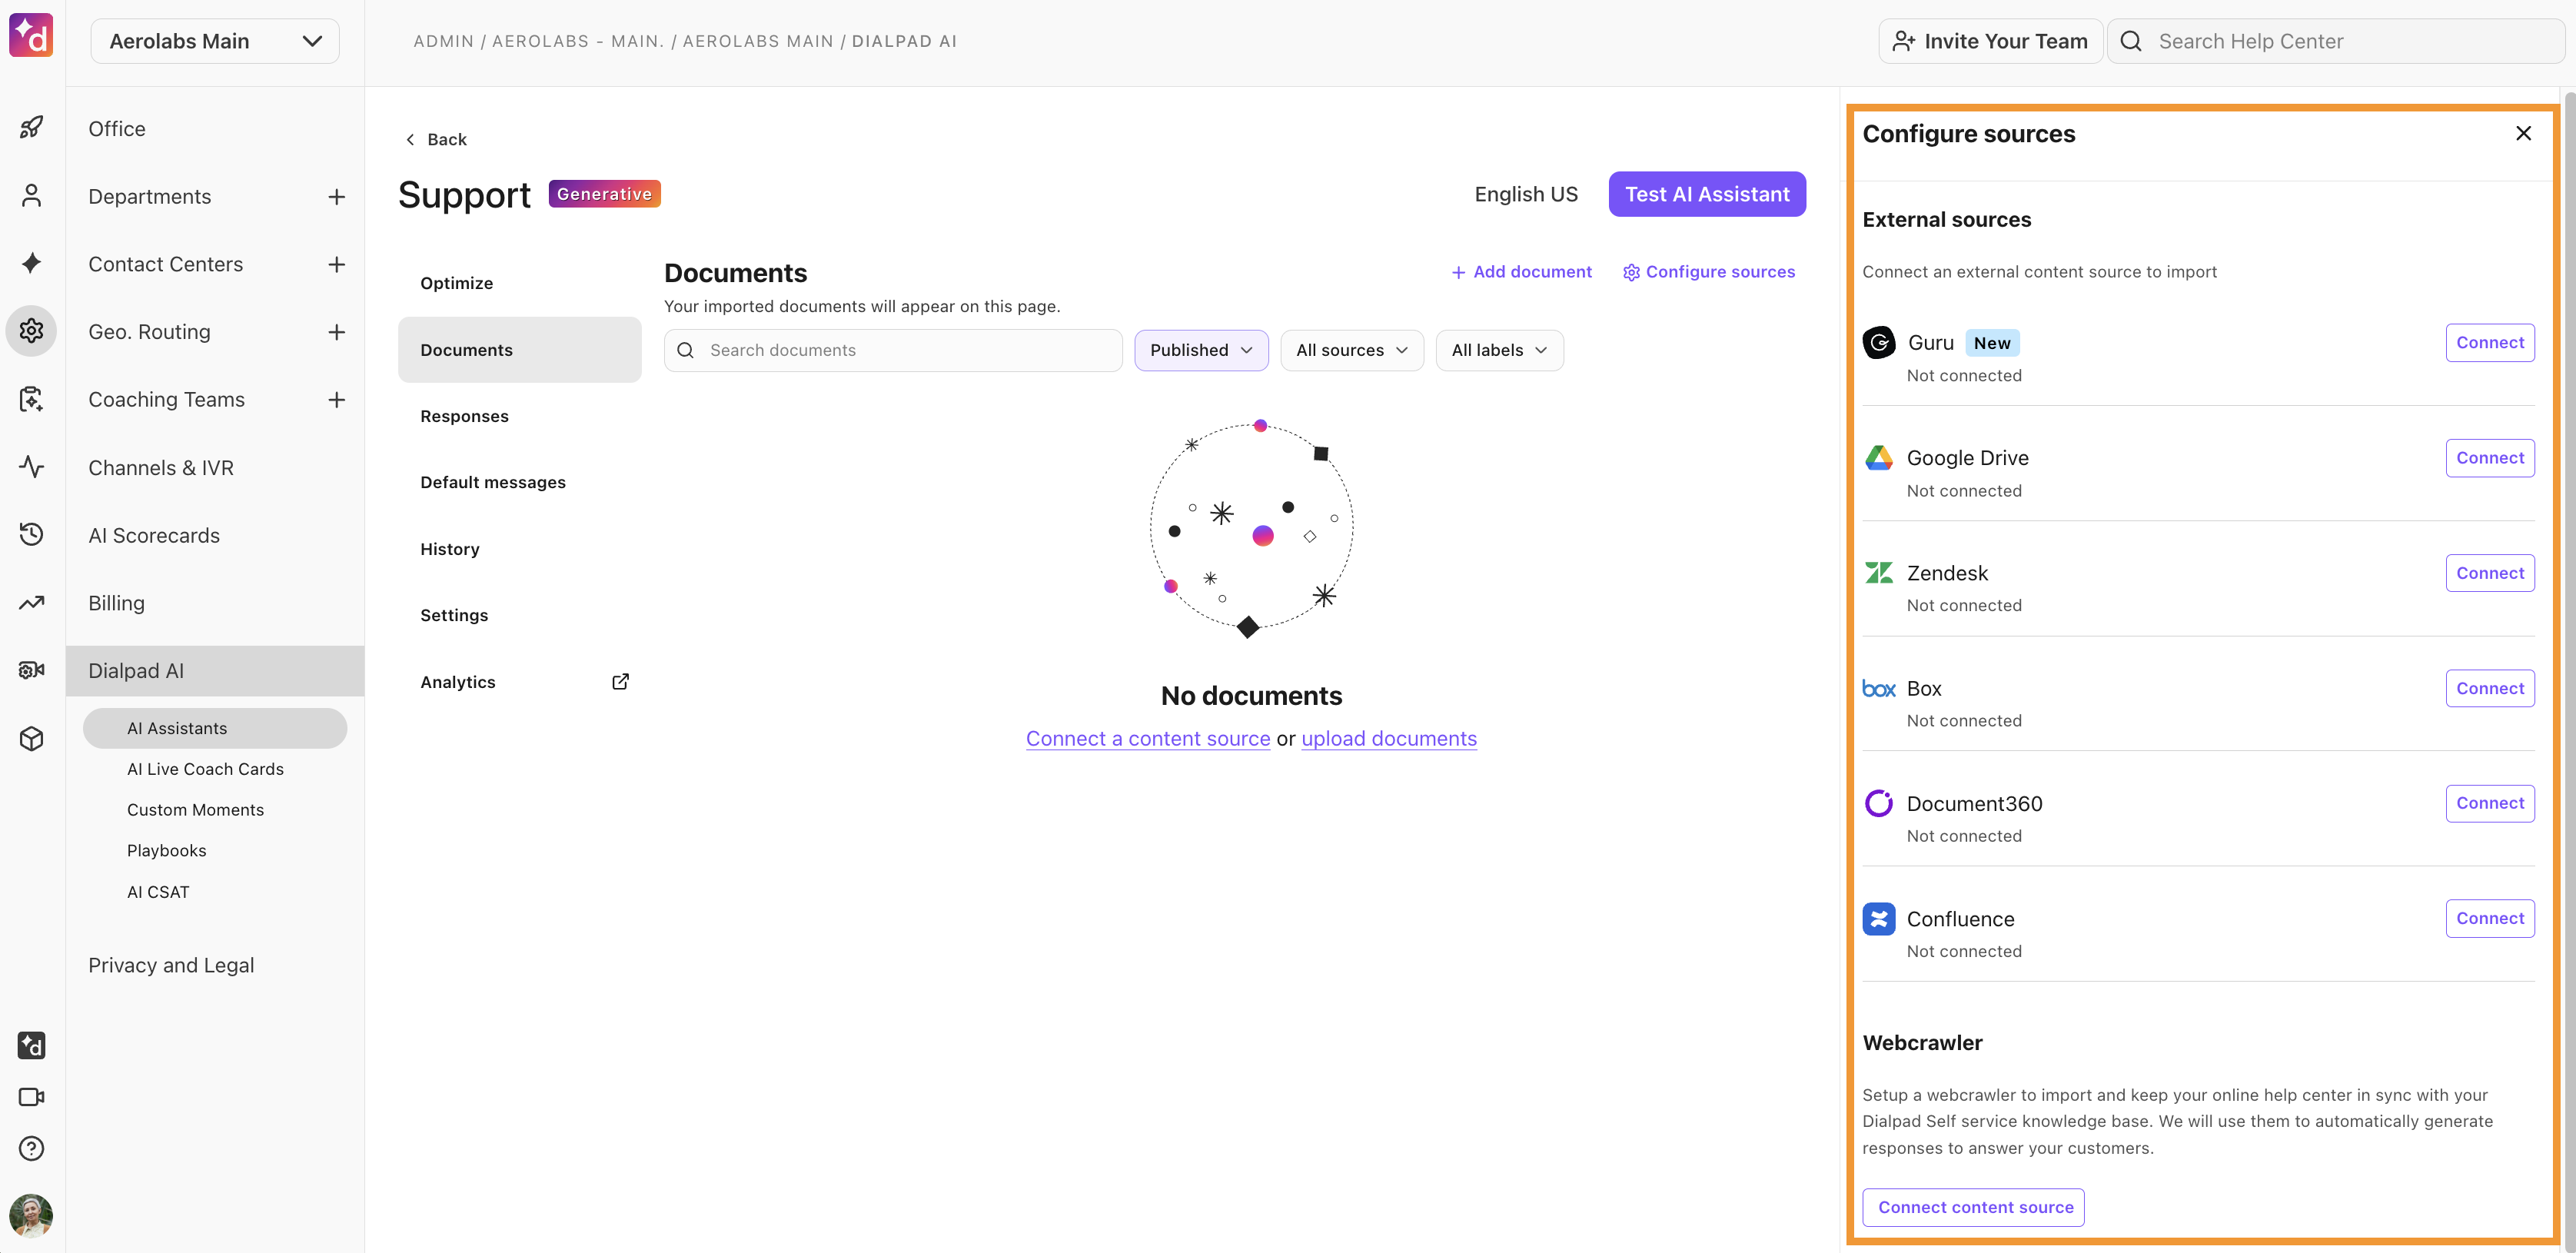Open the Published status filter dropdown
This screenshot has height=1253, width=2576.
[x=1201, y=350]
